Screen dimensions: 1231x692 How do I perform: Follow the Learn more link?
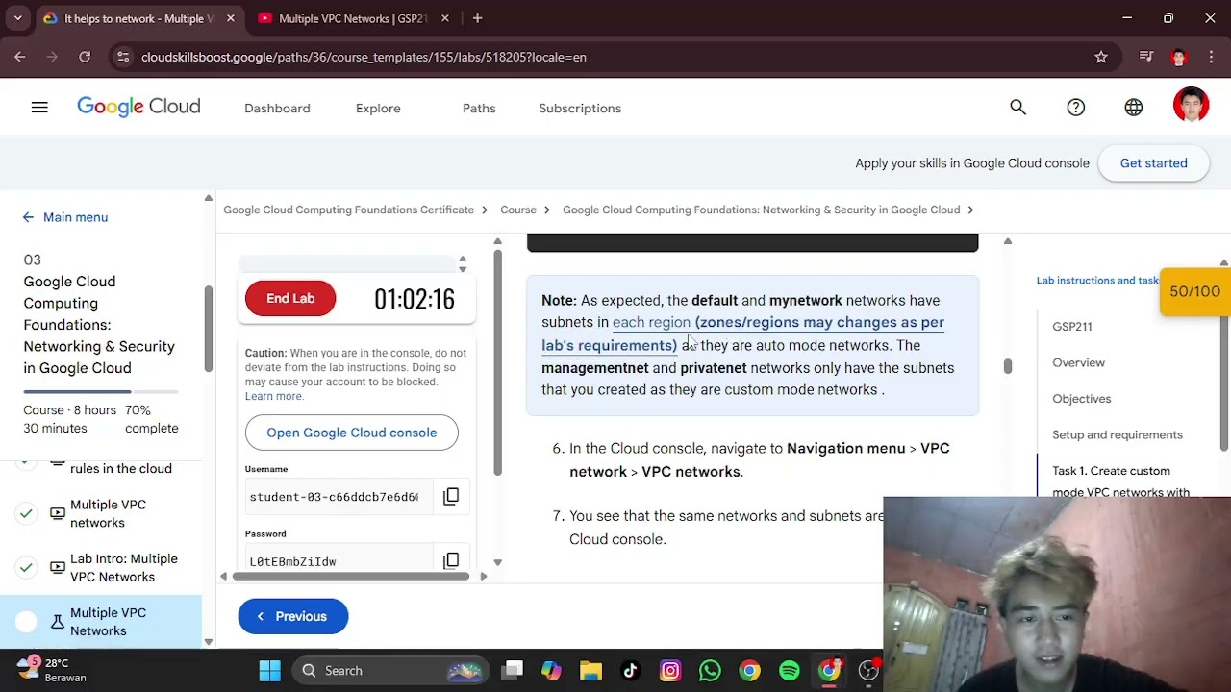tap(274, 396)
